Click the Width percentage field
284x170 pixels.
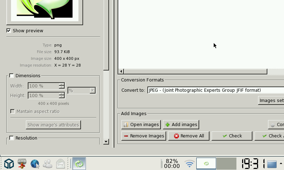tap(43, 86)
